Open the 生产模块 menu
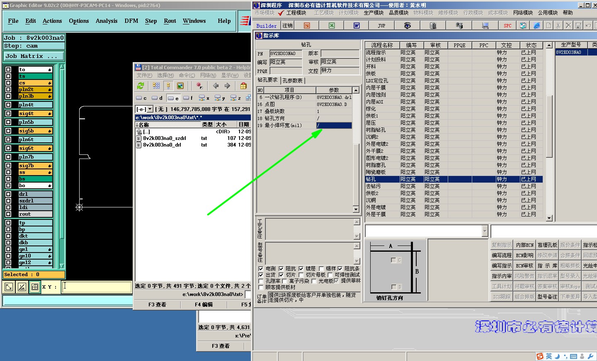The width and height of the screenshot is (597, 361). click(374, 13)
